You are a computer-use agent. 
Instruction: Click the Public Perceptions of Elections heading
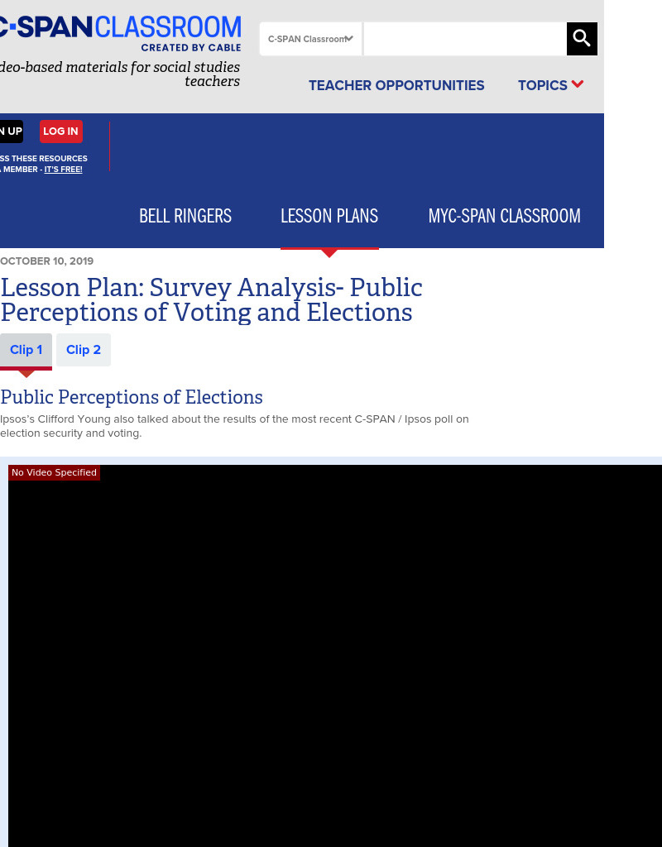click(x=132, y=397)
